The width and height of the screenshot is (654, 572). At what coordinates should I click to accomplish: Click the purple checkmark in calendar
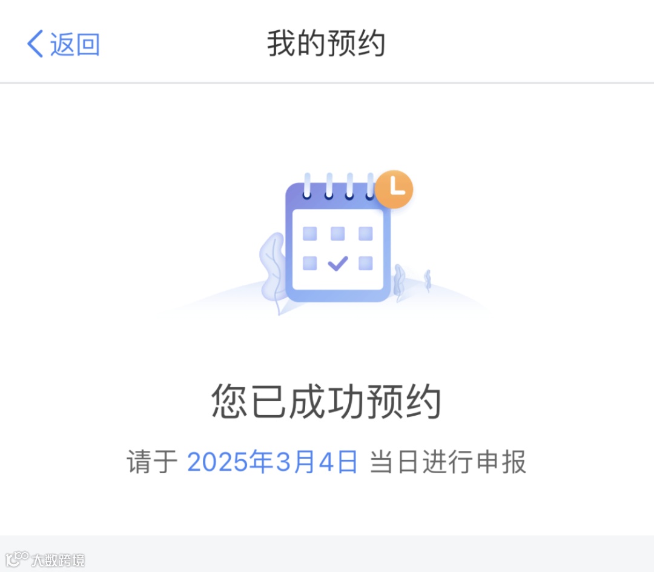[338, 263]
